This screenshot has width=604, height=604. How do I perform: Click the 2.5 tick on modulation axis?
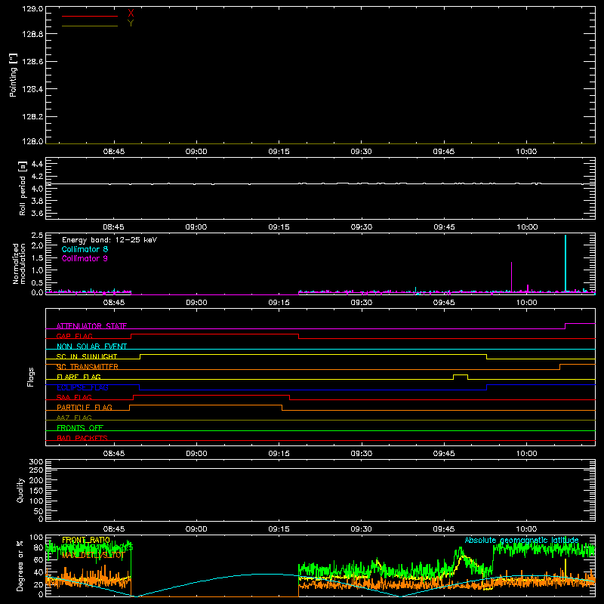tap(37, 236)
